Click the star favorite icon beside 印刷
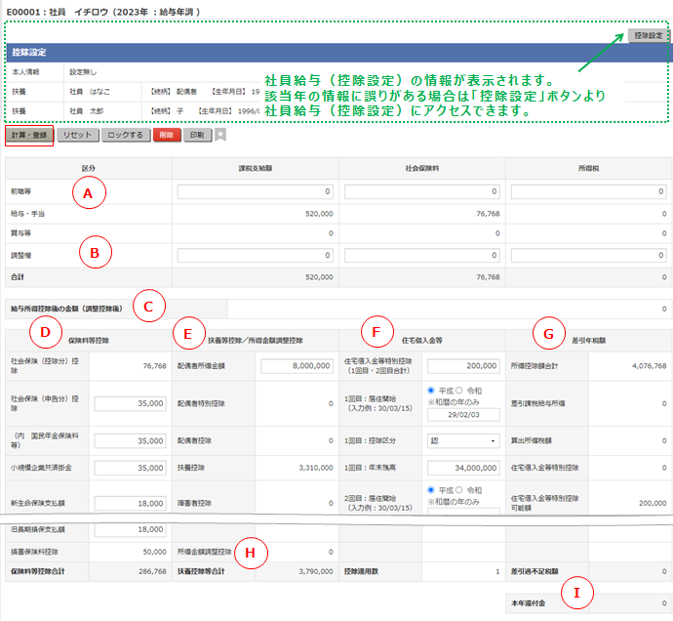 [x=220, y=136]
